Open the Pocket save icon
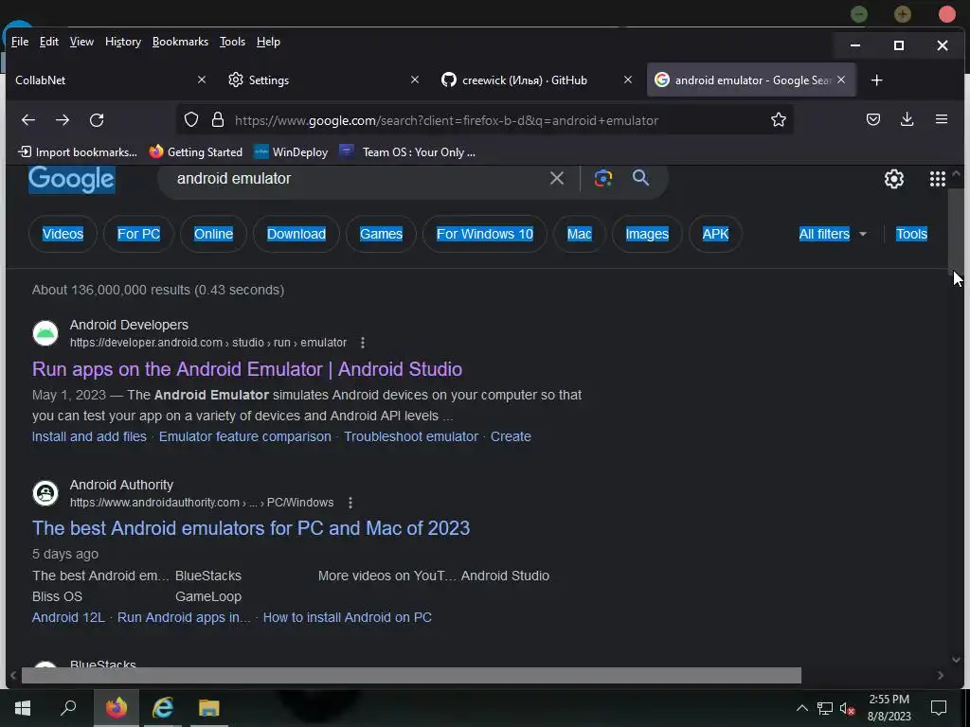The image size is (970, 727). [x=872, y=119]
